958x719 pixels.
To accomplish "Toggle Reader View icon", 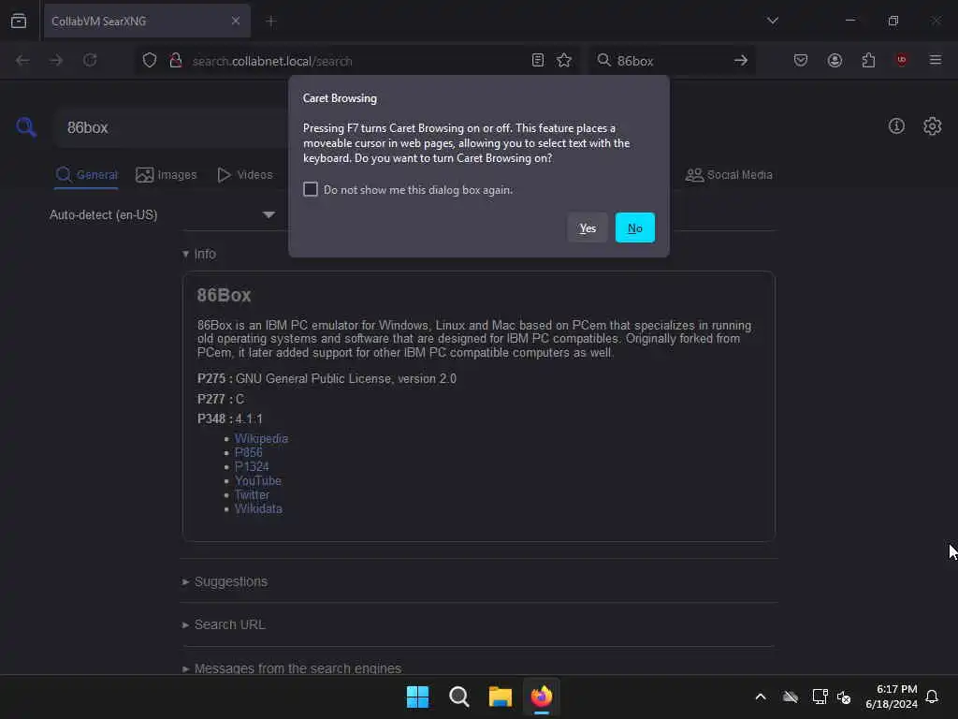I will coord(538,60).
